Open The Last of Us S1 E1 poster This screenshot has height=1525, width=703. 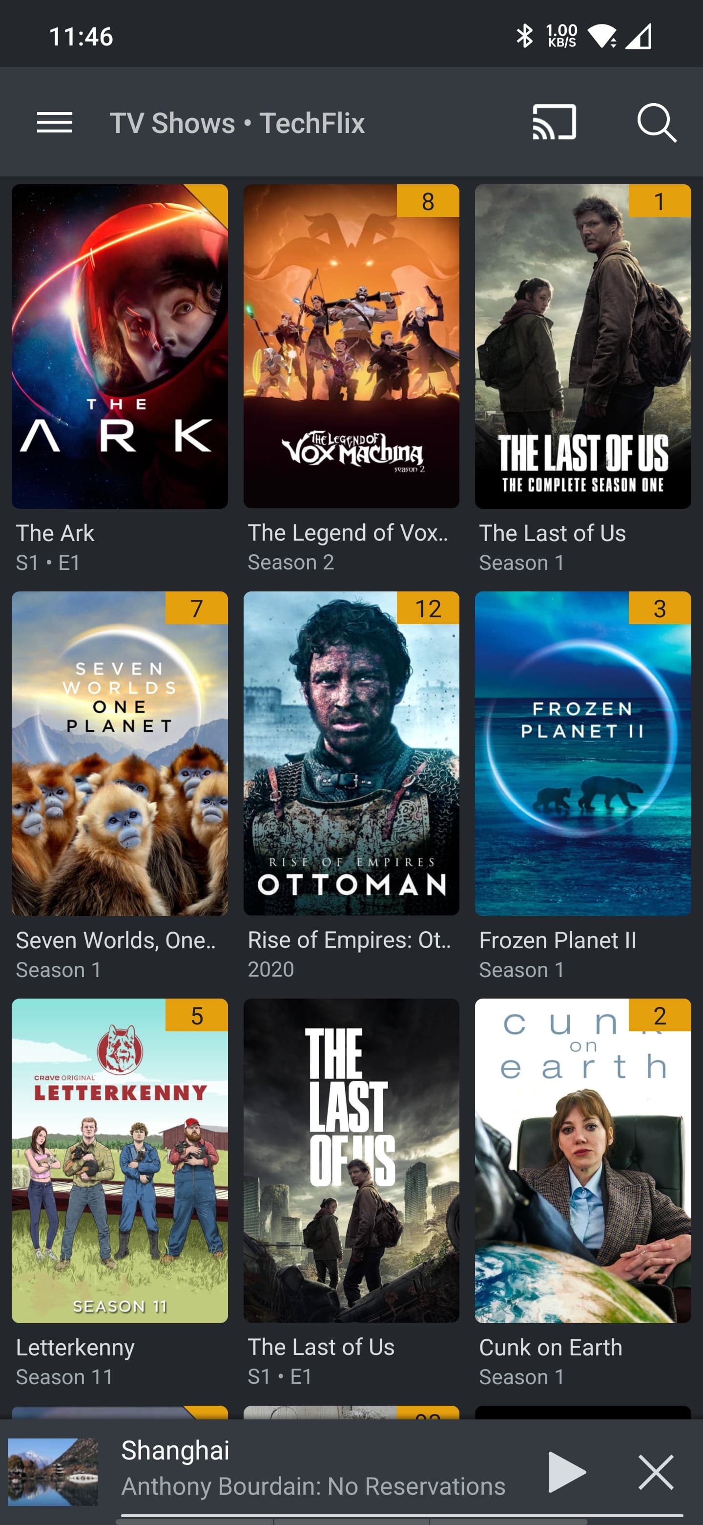click(351, 1161)
